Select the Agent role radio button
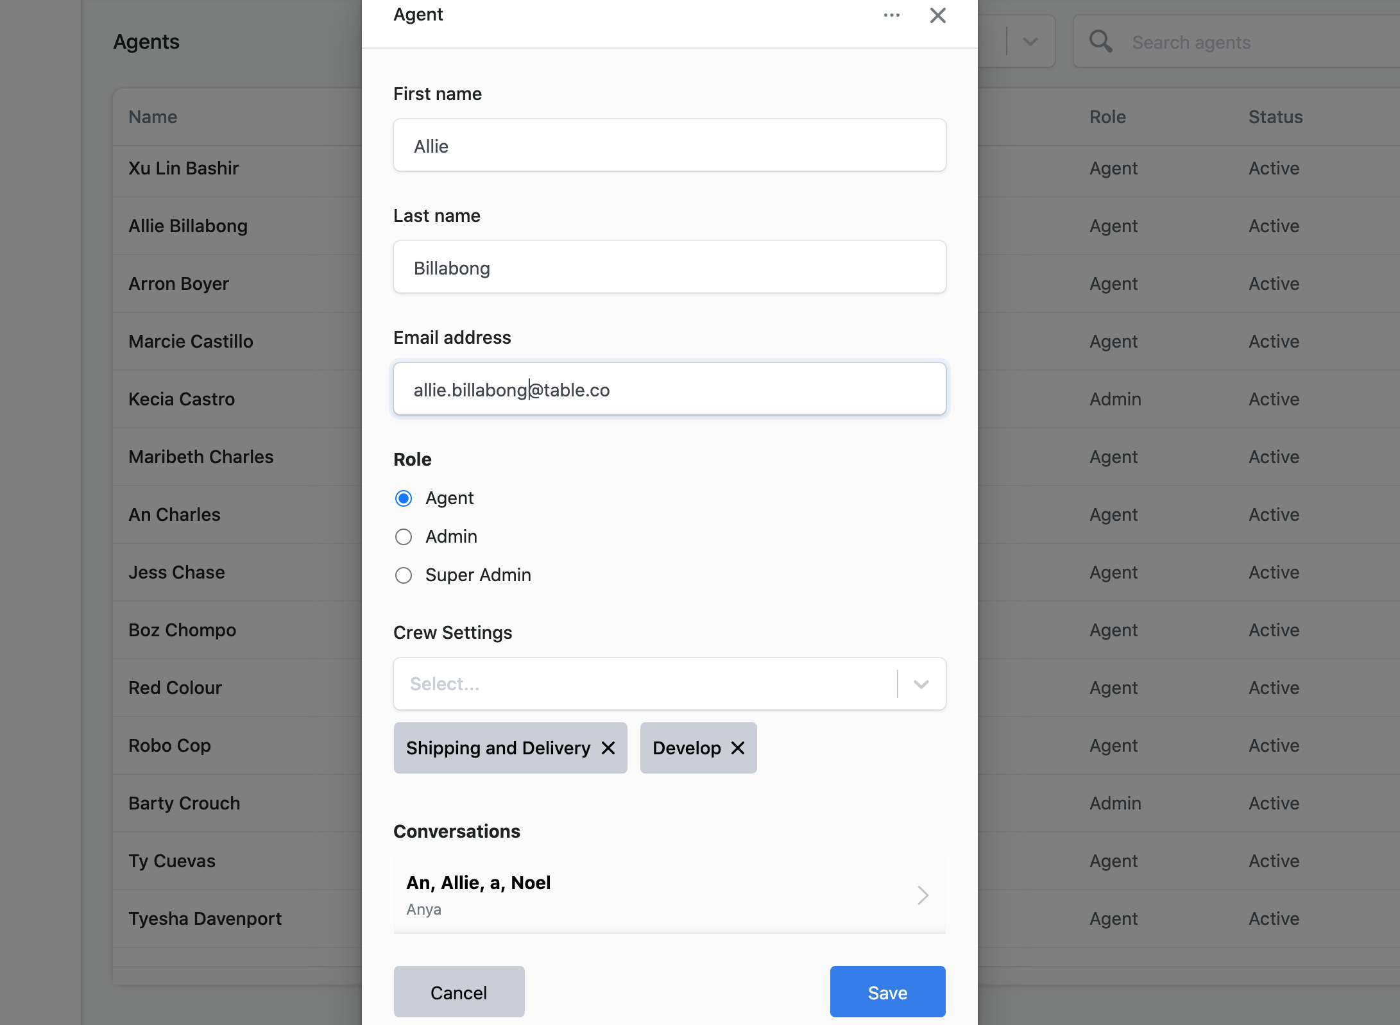1400x1025 pixels. point(404,498)
